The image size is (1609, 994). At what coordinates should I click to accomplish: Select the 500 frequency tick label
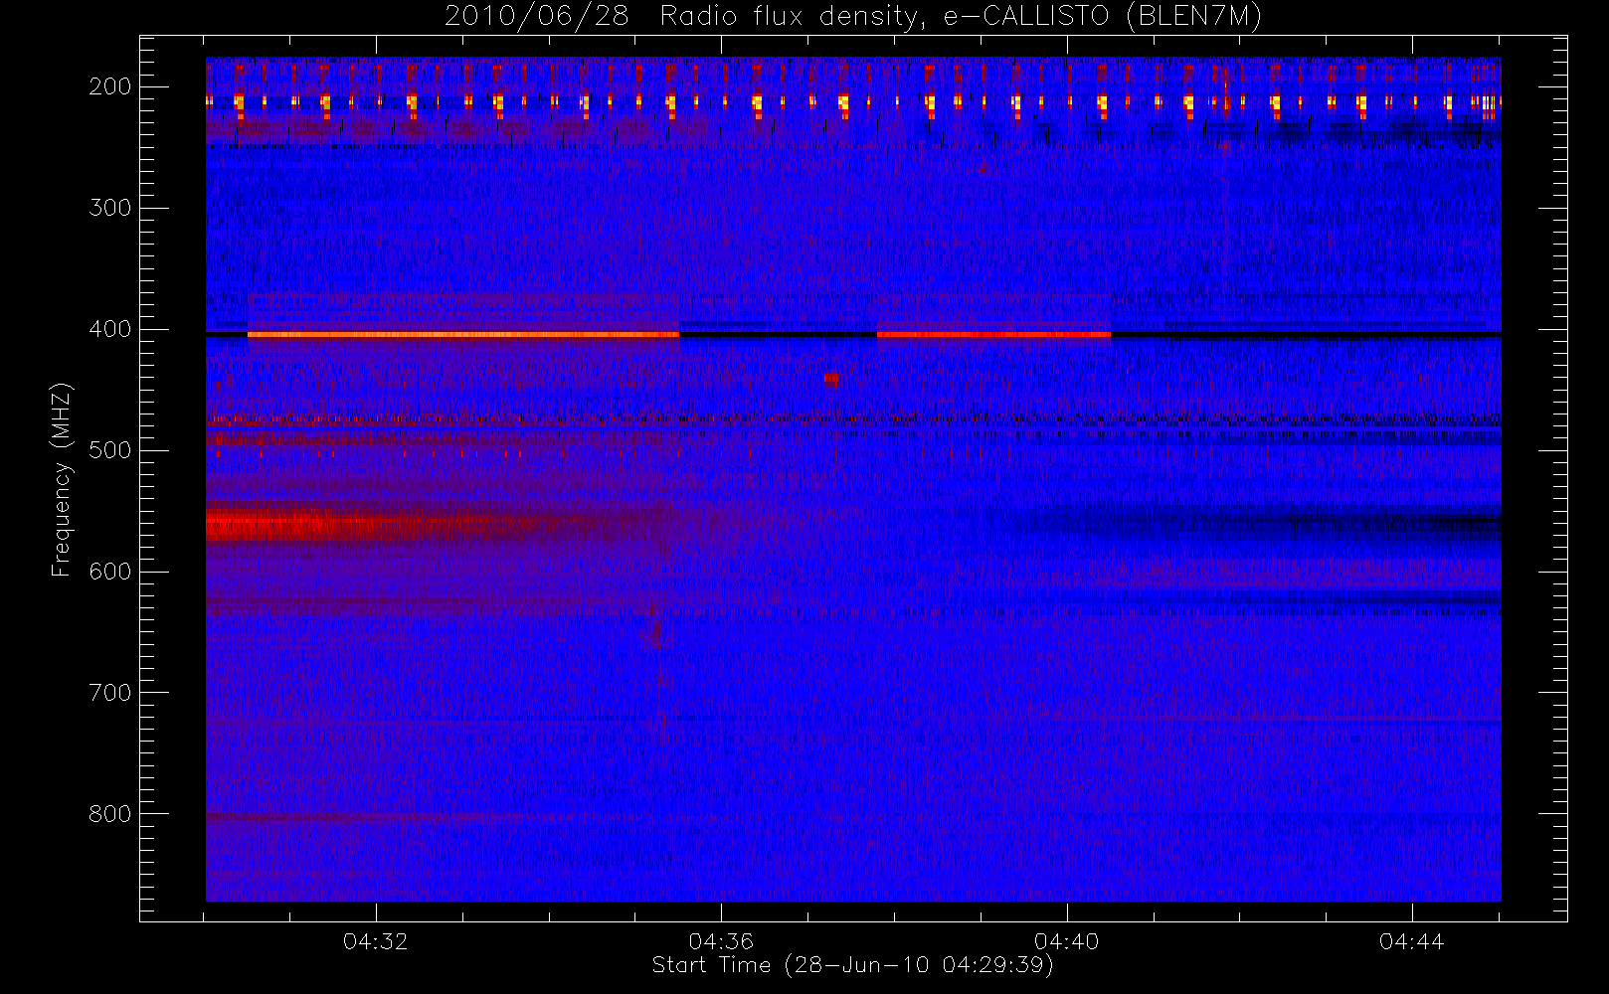tap(109, 450)
